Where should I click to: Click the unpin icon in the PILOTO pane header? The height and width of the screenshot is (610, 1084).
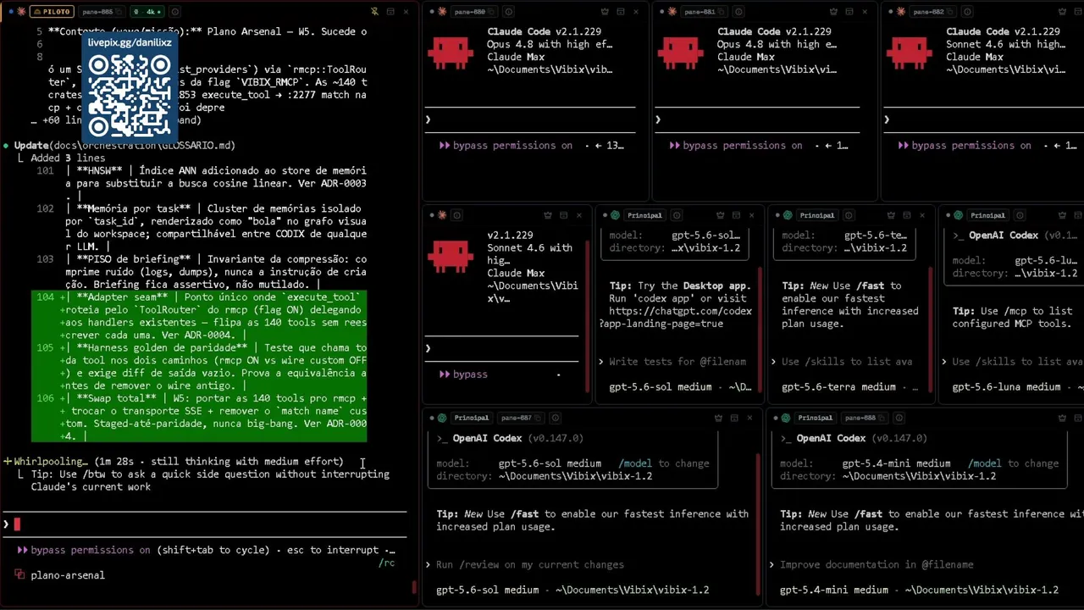[374, 12]
